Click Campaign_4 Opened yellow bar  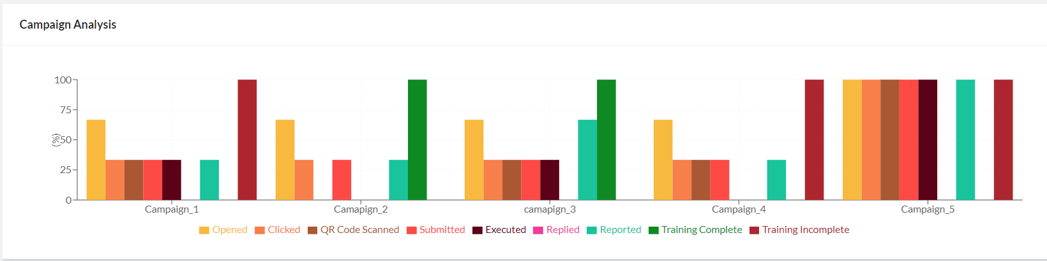coord(663,160)
